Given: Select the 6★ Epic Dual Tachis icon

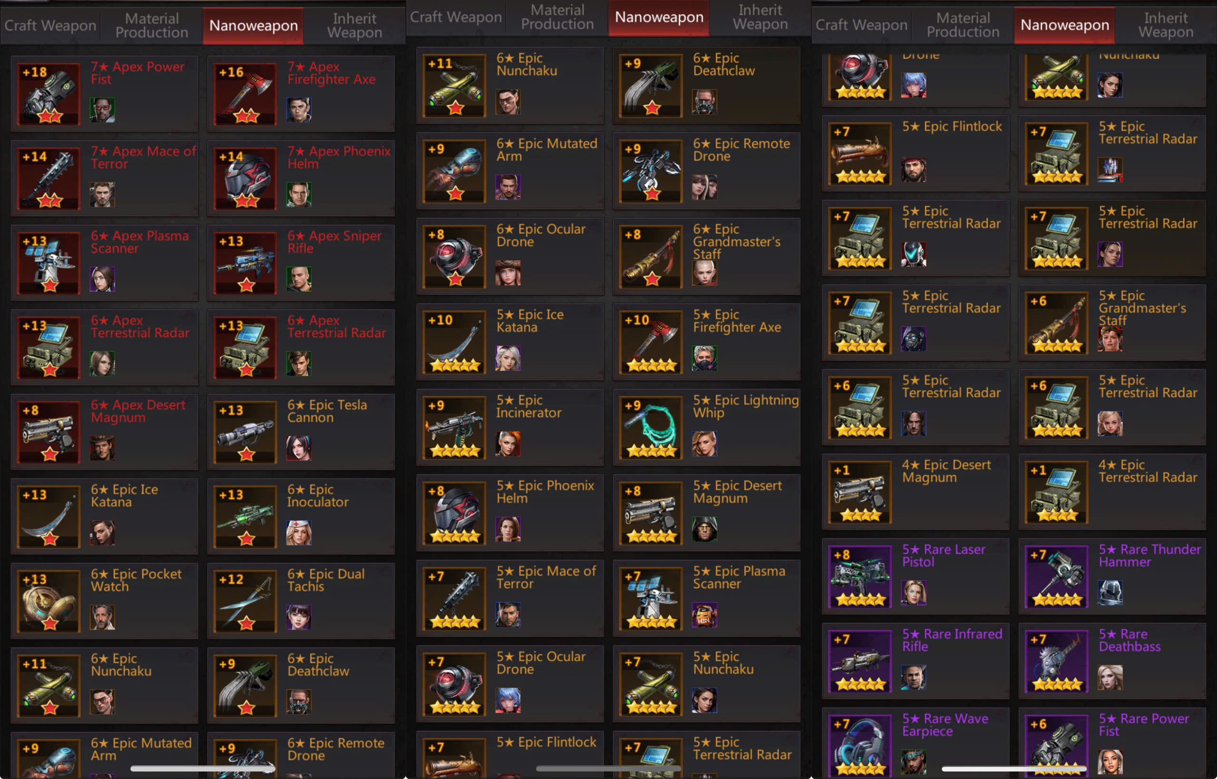Looking at the screenshot, I should (x=245, y=601).
